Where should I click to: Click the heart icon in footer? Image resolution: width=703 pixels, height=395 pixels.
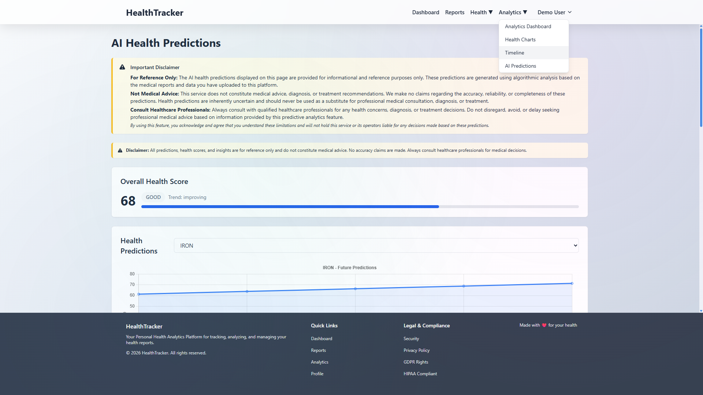click(x=544, y=325)
